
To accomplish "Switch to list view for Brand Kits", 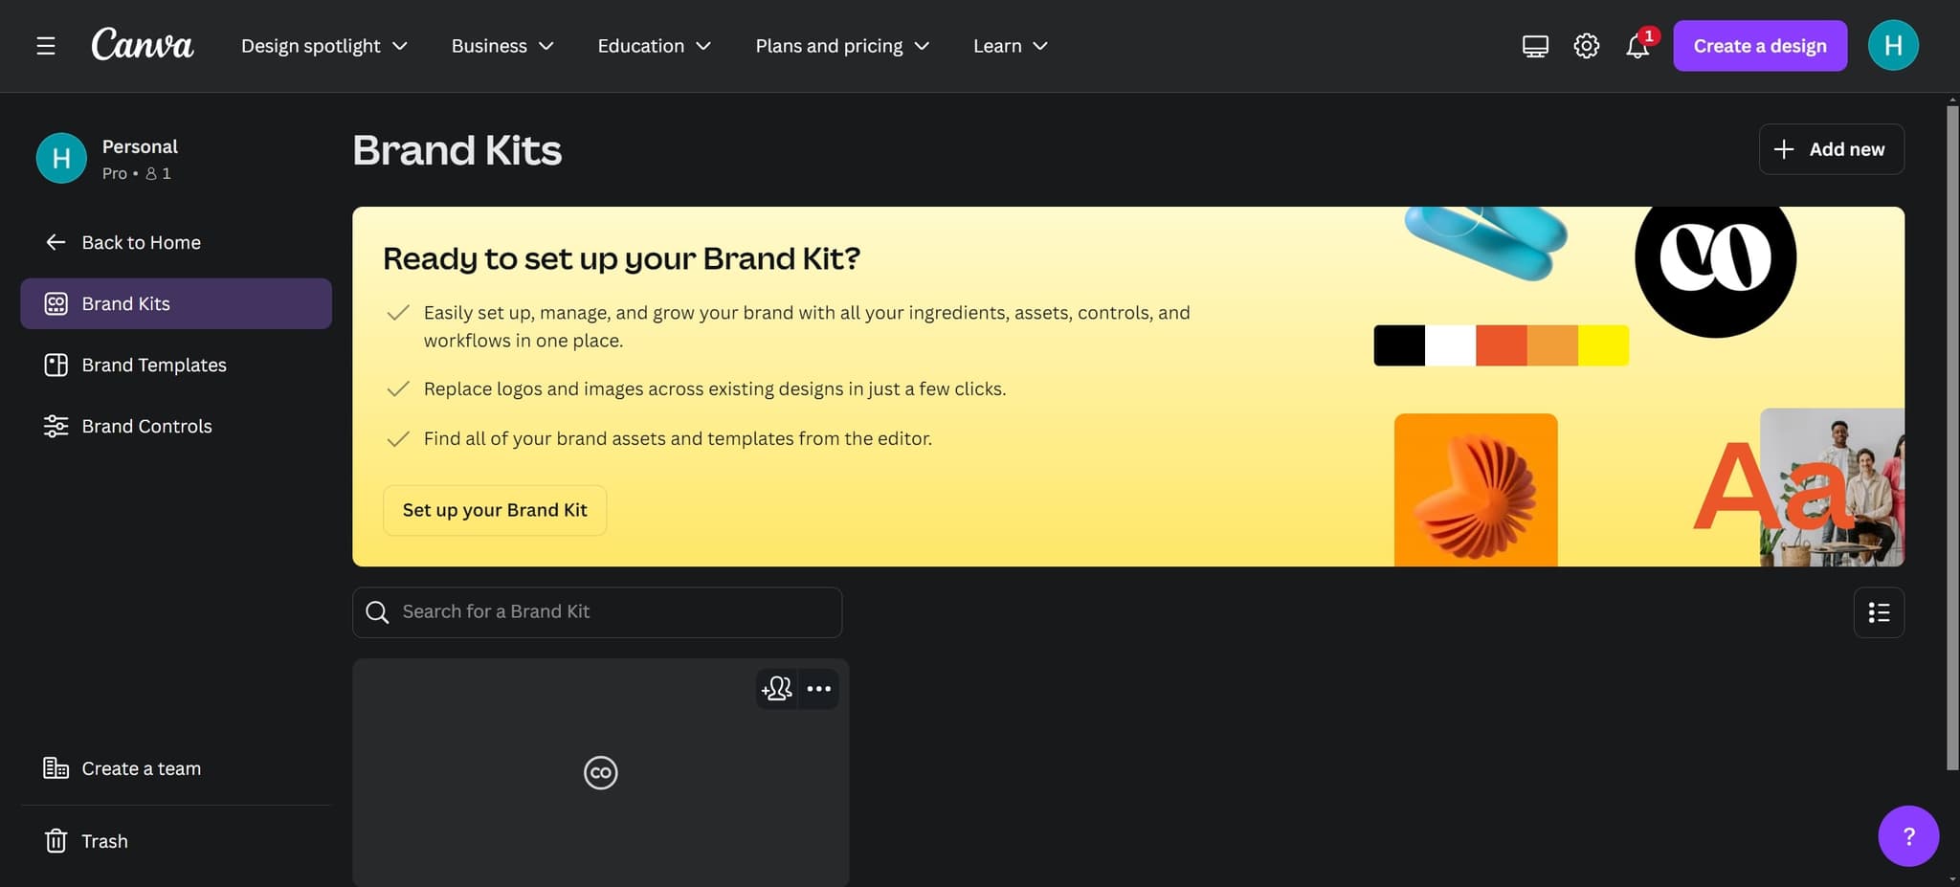I will 1879,612.
